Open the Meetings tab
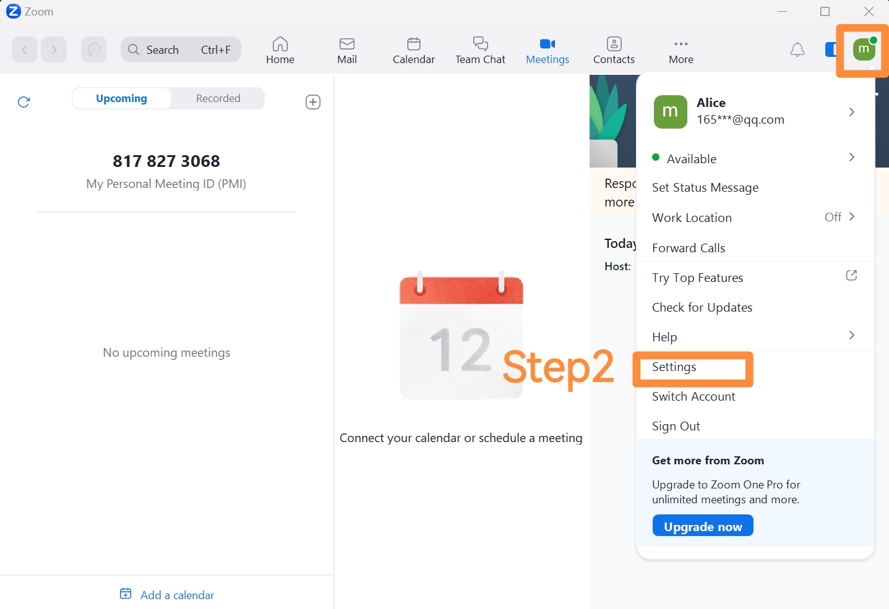Screen dimensions: 889x609 tap(548, 50)
